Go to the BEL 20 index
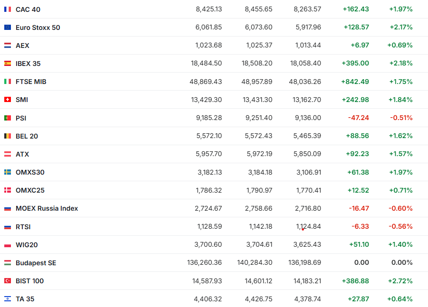 [27, 136]
